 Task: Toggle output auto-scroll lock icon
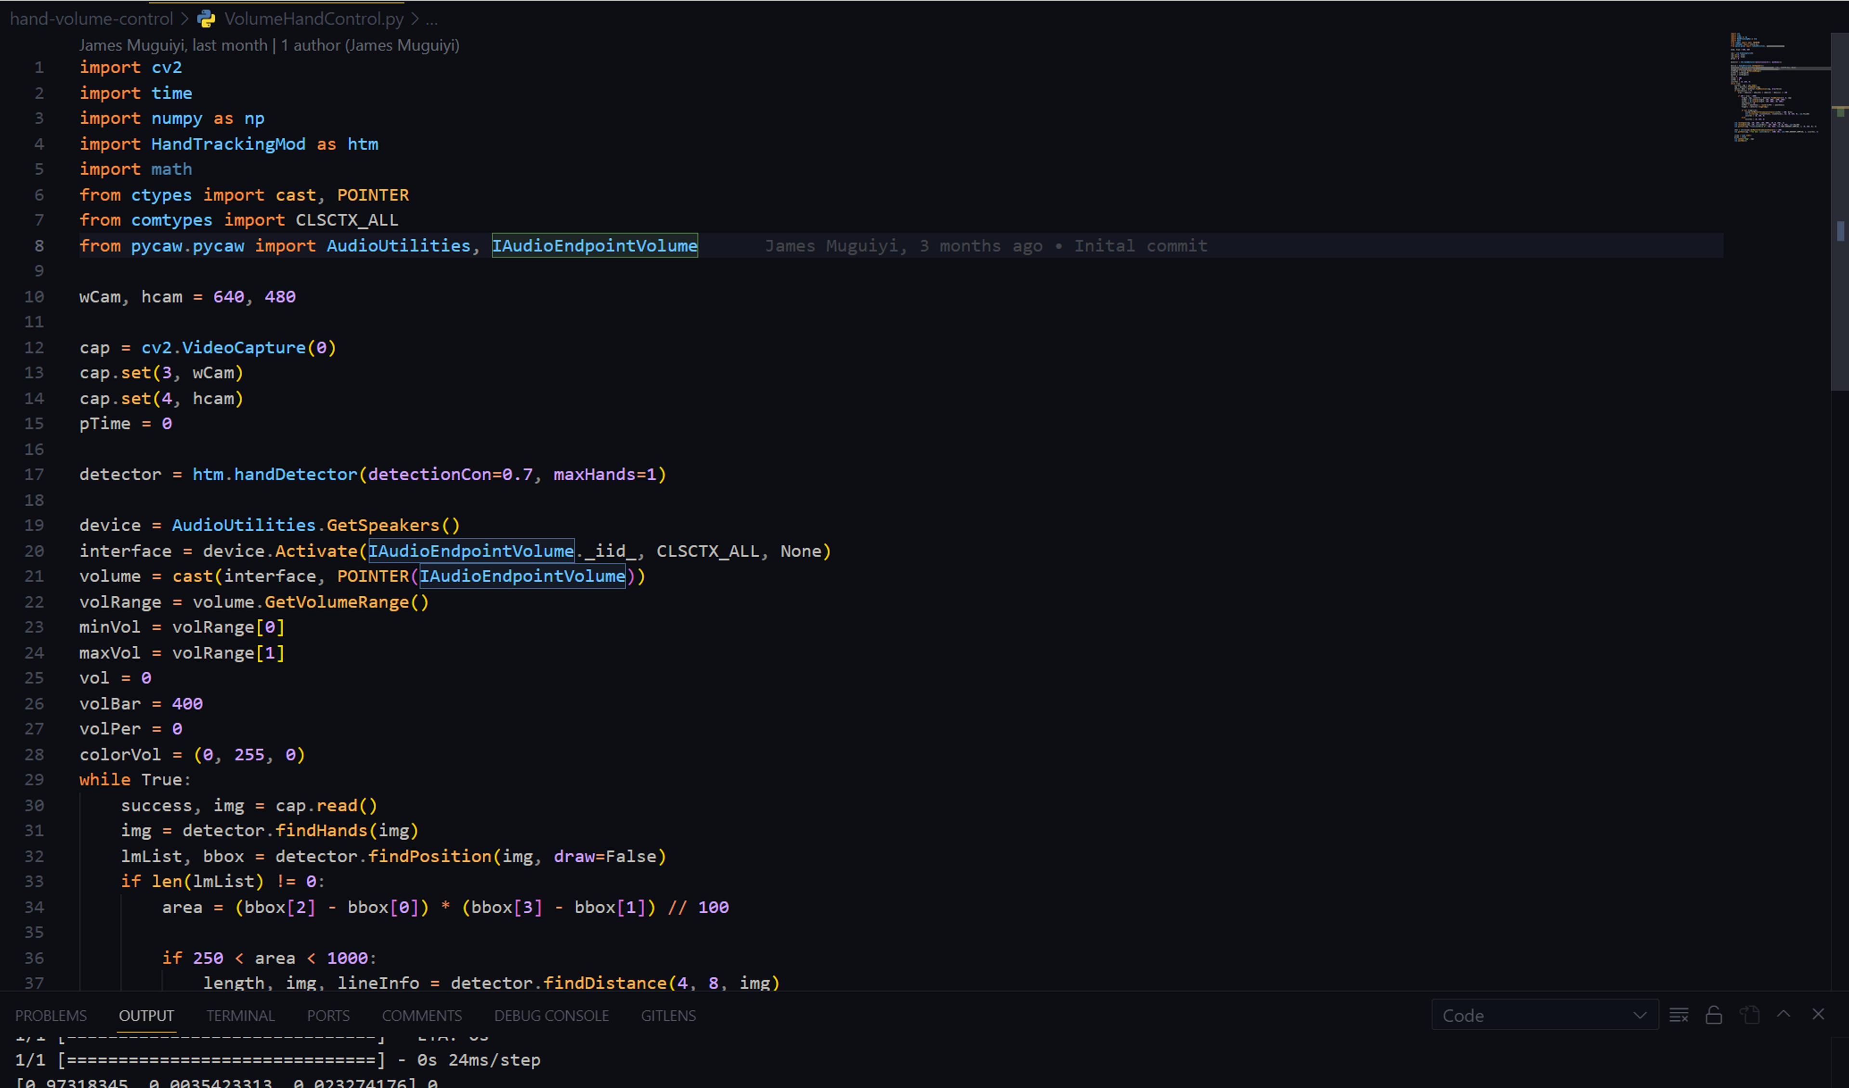point(1714,1015)
